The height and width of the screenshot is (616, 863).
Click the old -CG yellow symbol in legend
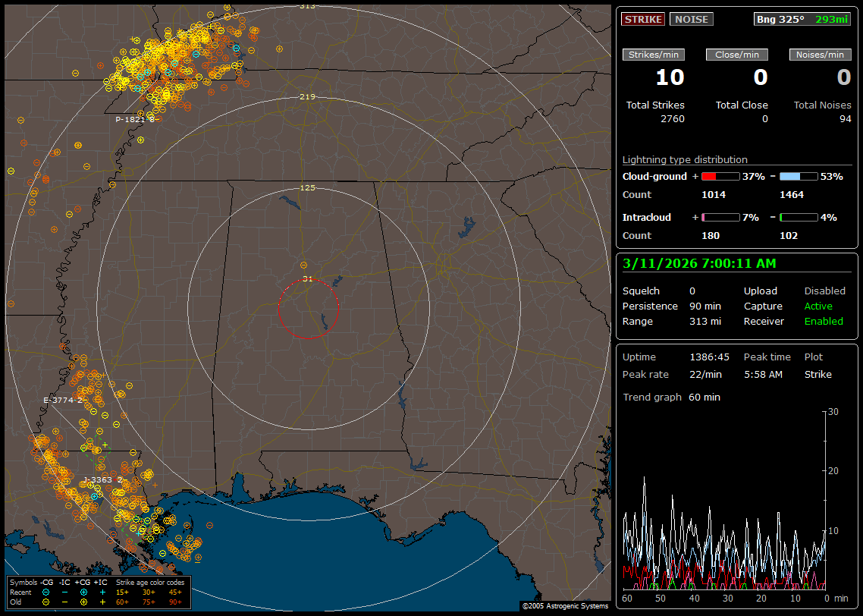click(x=46, y=602)
